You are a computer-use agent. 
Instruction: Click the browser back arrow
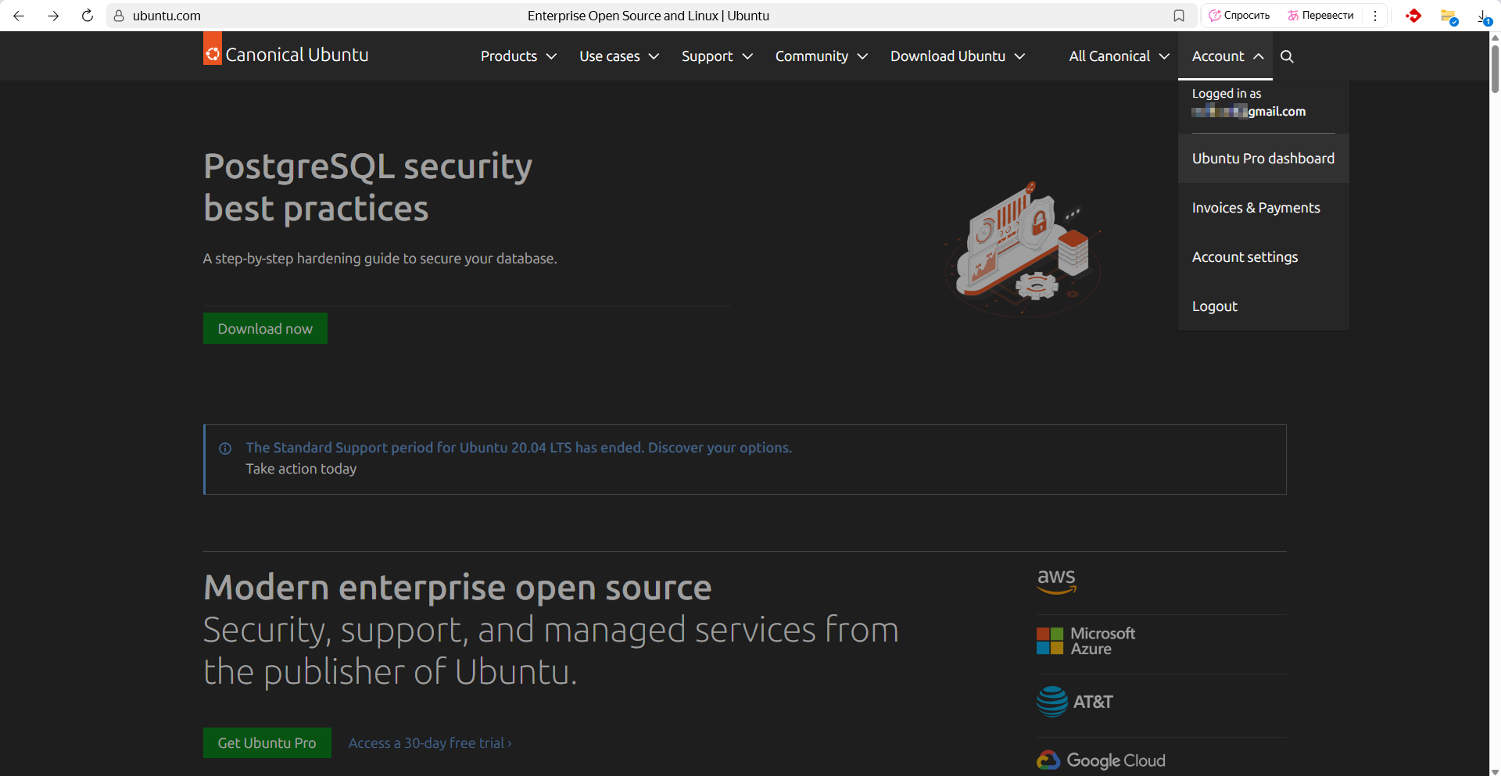(19, 16)
